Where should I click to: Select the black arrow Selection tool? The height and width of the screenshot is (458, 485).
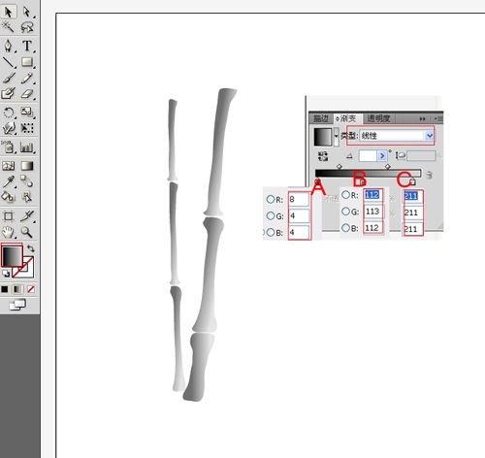(x=8, y=12)
